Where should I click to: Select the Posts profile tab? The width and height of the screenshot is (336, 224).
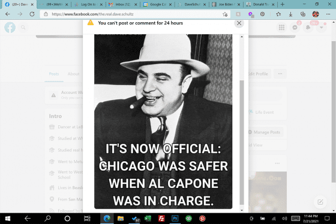click(x=54, y=74)
